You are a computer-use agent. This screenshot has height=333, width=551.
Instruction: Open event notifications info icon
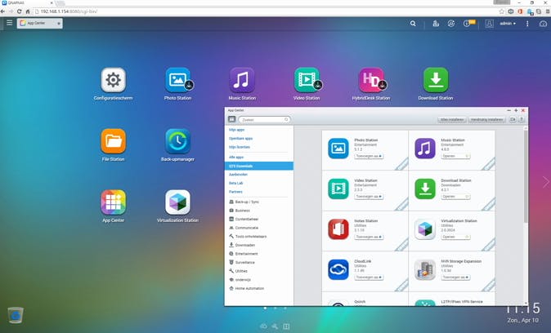[468, 24]
